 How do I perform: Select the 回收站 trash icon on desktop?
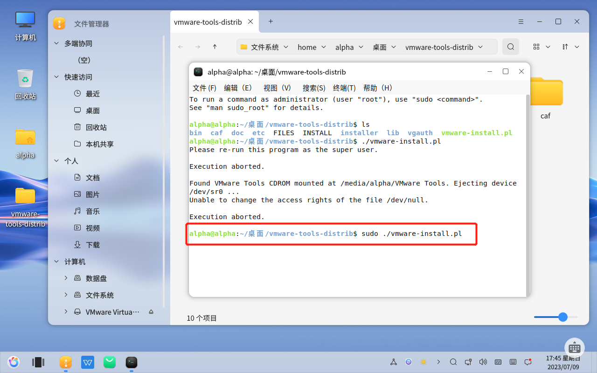(25, 84)
